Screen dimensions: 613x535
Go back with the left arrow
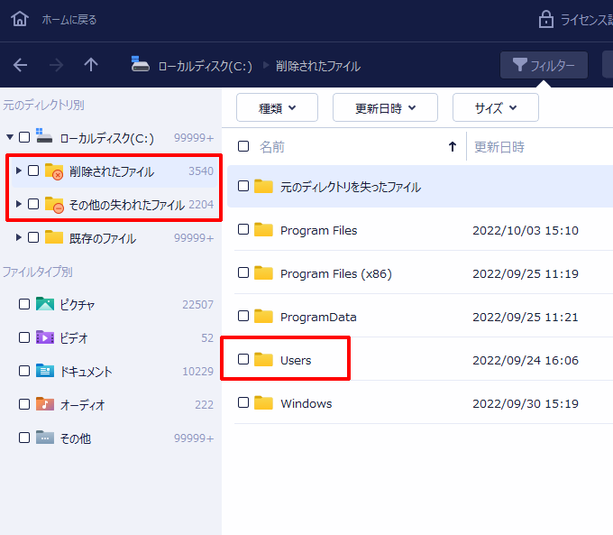tap(20, 65)
